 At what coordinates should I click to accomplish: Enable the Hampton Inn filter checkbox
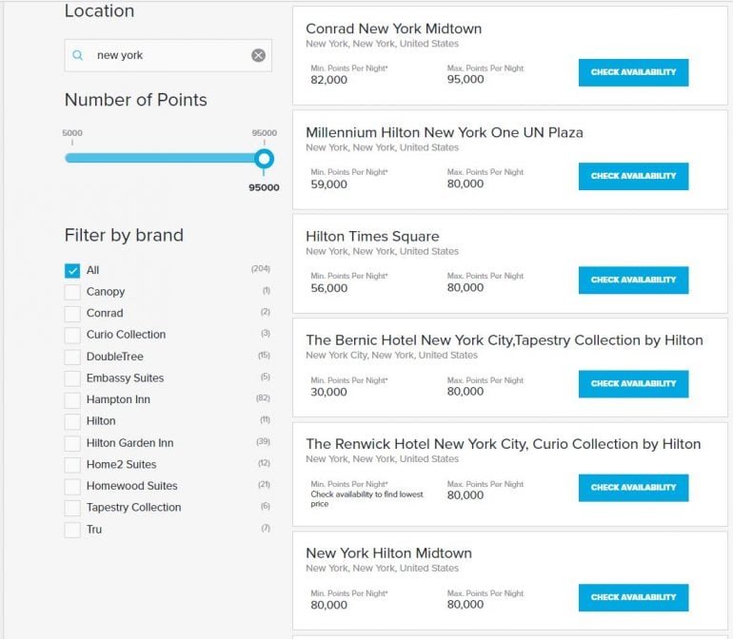[72, 399]
